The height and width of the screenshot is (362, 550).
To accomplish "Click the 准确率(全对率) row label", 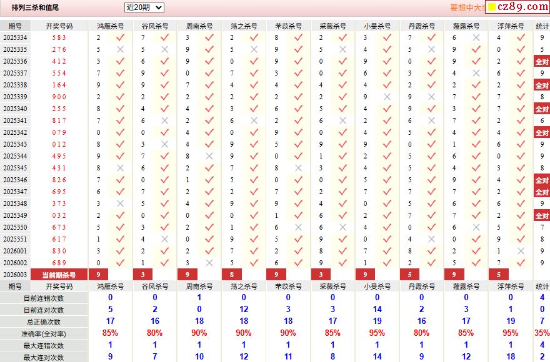I will click(44, 334).
